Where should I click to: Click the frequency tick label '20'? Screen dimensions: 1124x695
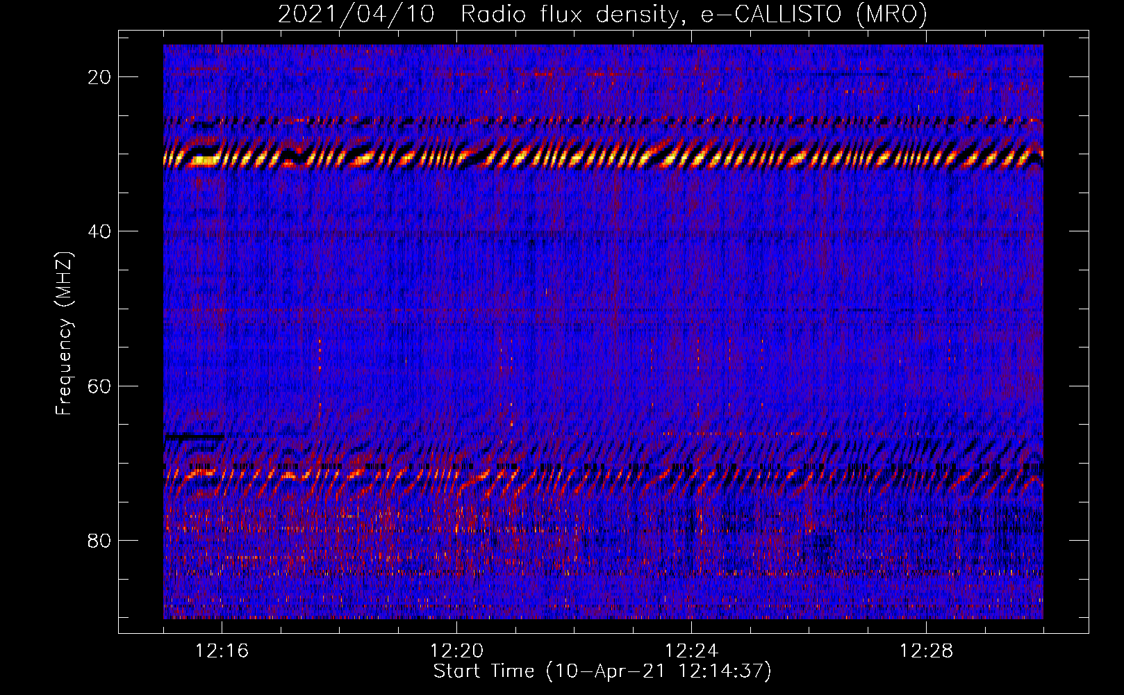[100, 77]
